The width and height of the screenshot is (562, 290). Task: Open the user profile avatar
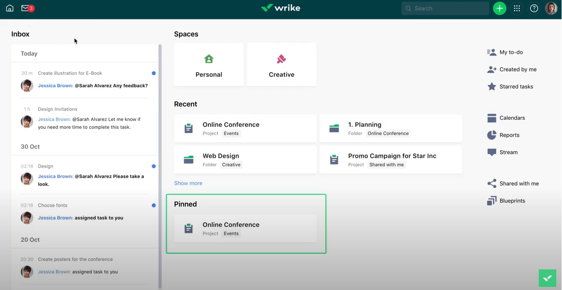(551, 8)
